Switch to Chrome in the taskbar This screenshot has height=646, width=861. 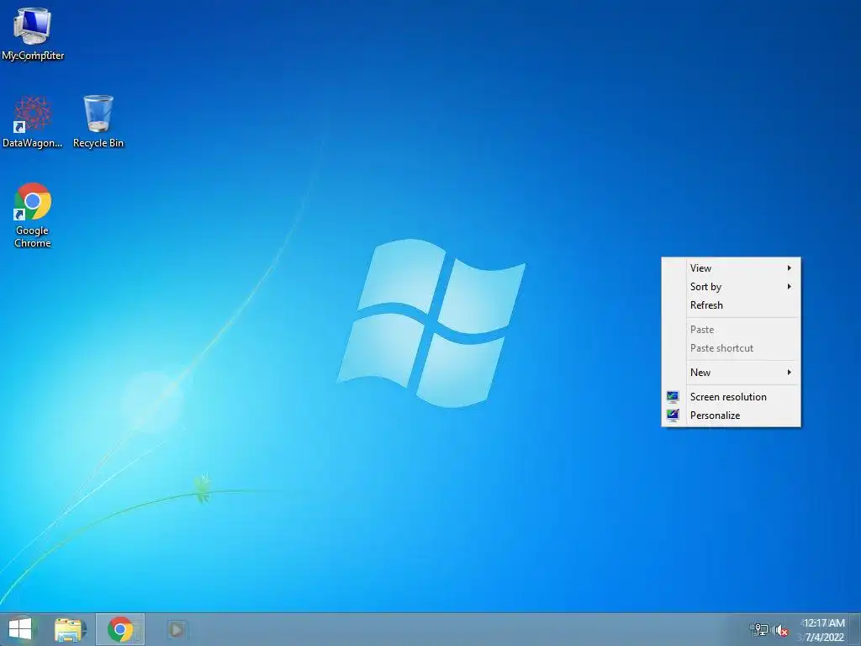click(120, 629)
